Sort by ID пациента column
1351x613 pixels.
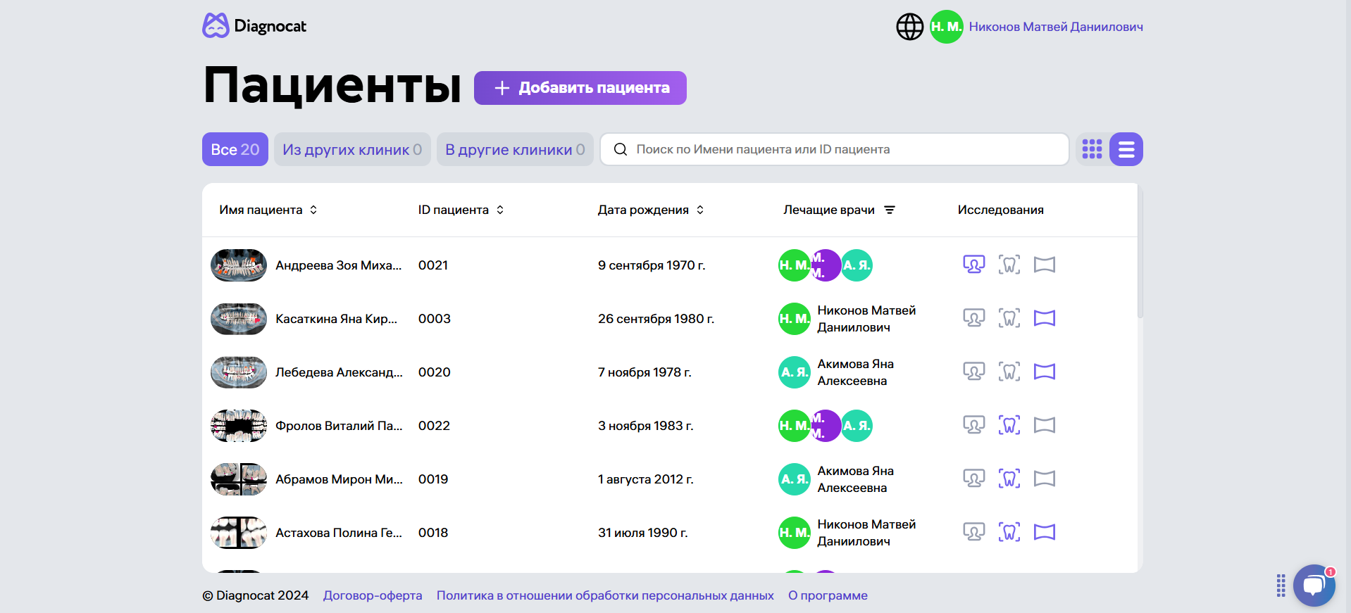click(500, 210)
